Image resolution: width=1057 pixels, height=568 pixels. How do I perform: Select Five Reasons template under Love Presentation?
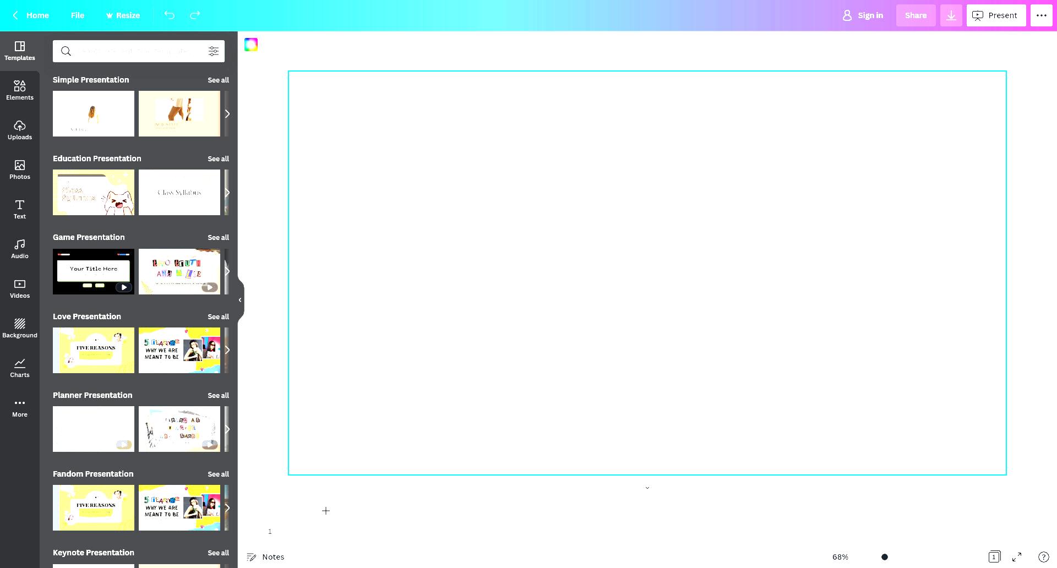click(94, 350)
